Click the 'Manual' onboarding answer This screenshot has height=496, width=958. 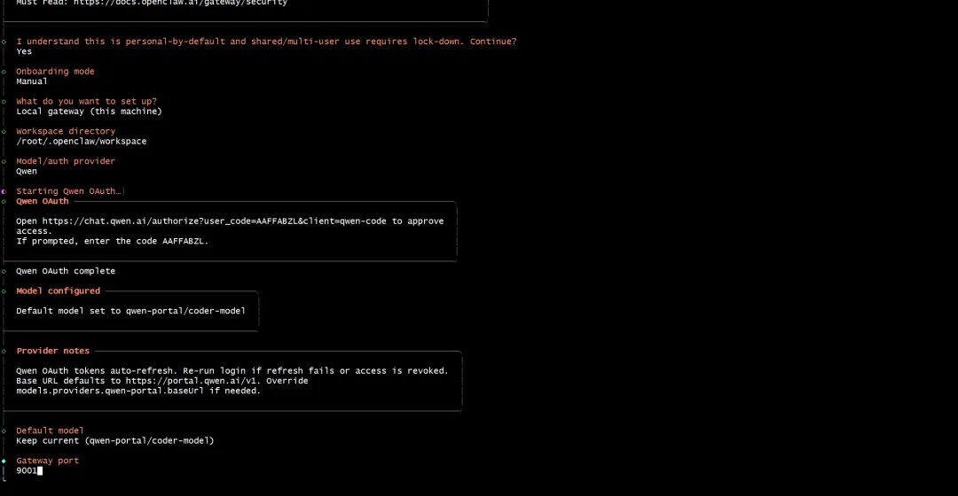(x=32, y=81)
